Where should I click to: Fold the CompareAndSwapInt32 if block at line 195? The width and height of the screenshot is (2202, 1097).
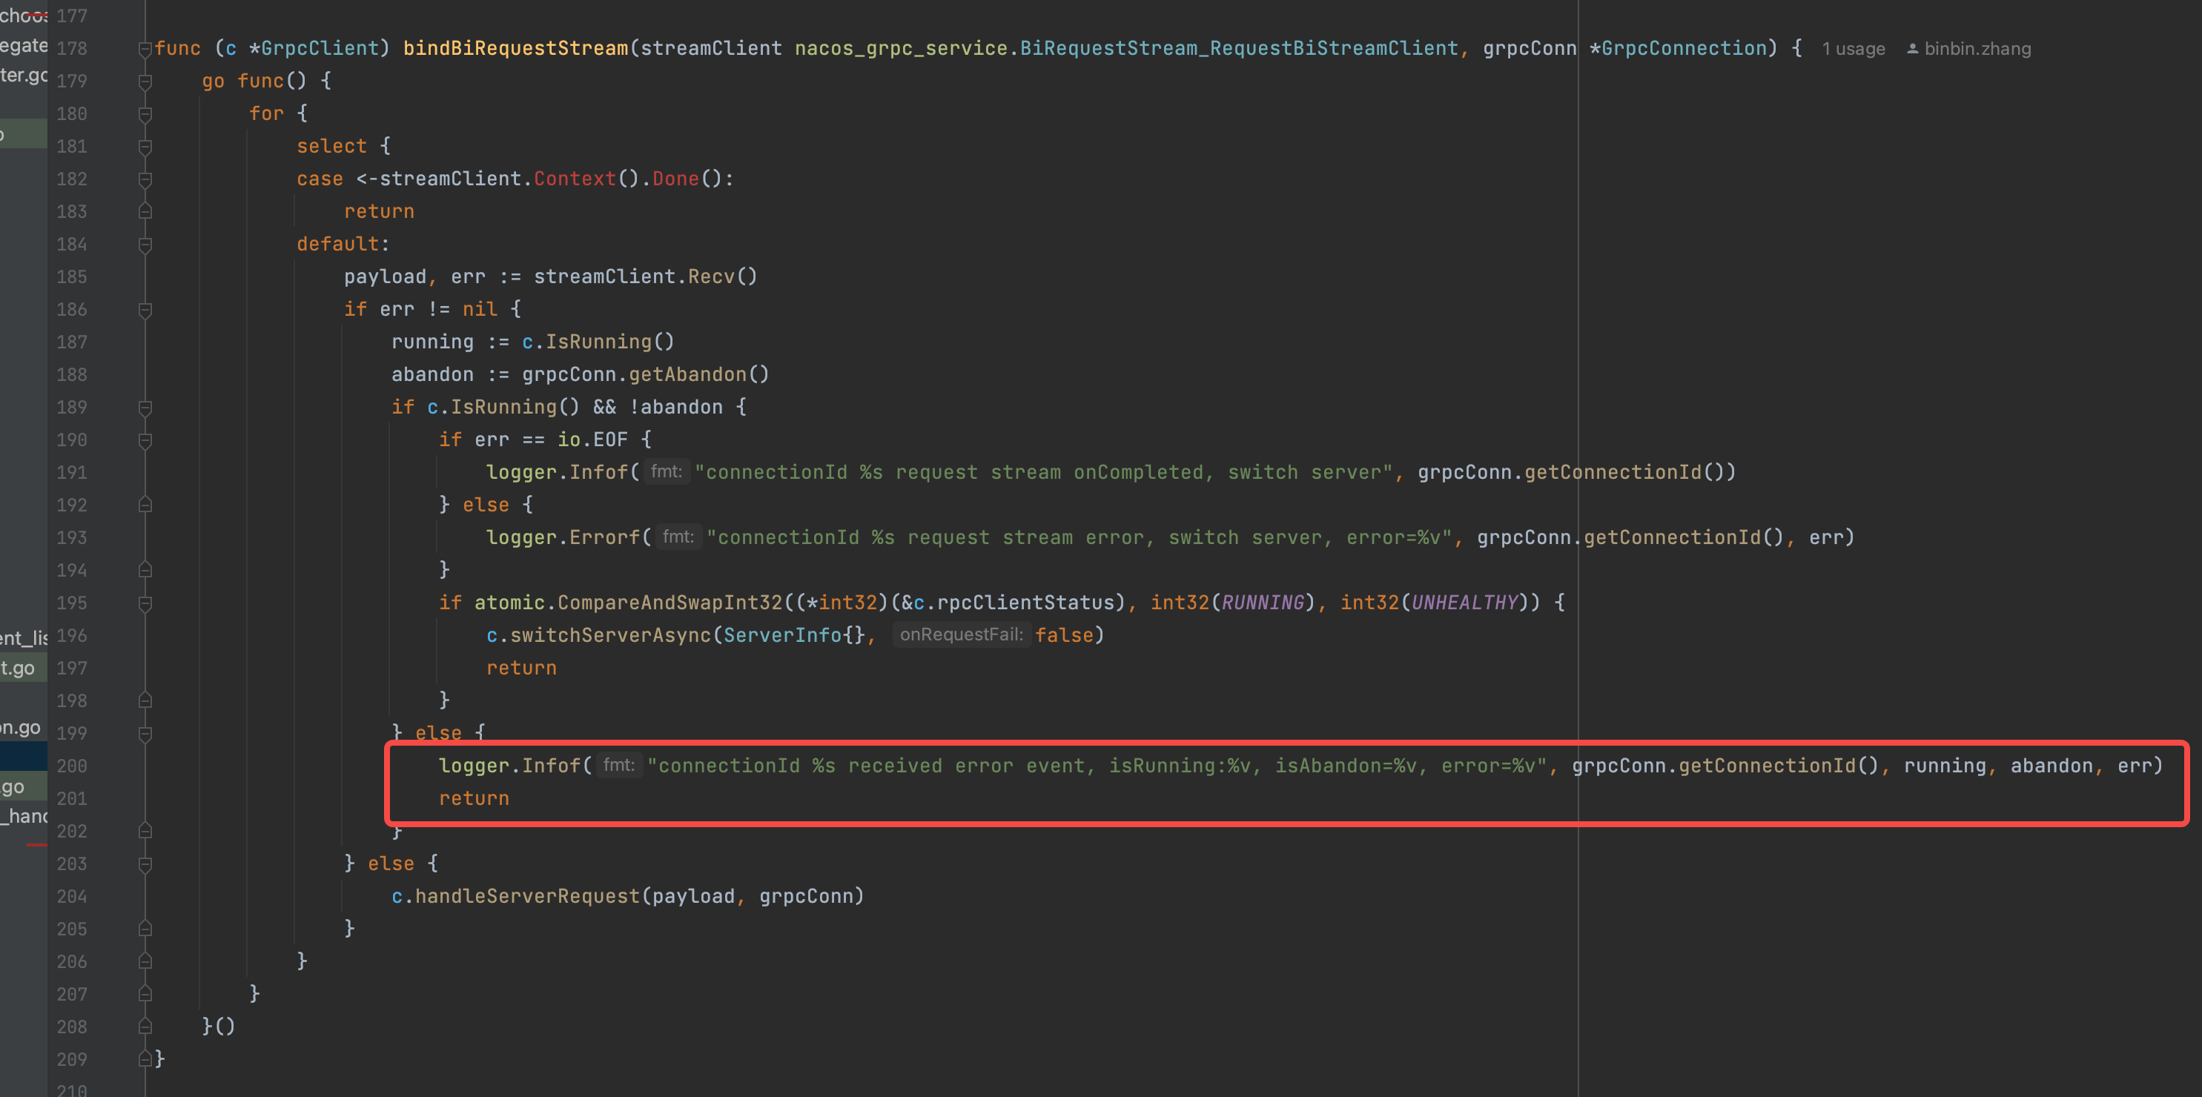[x=145, y=604]
